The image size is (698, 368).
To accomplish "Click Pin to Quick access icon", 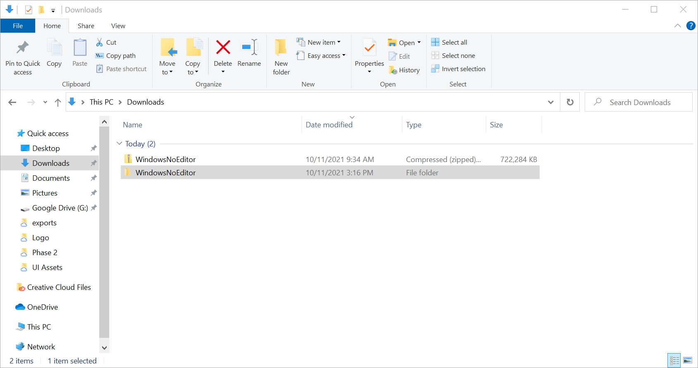I will [x=23, y=47].
